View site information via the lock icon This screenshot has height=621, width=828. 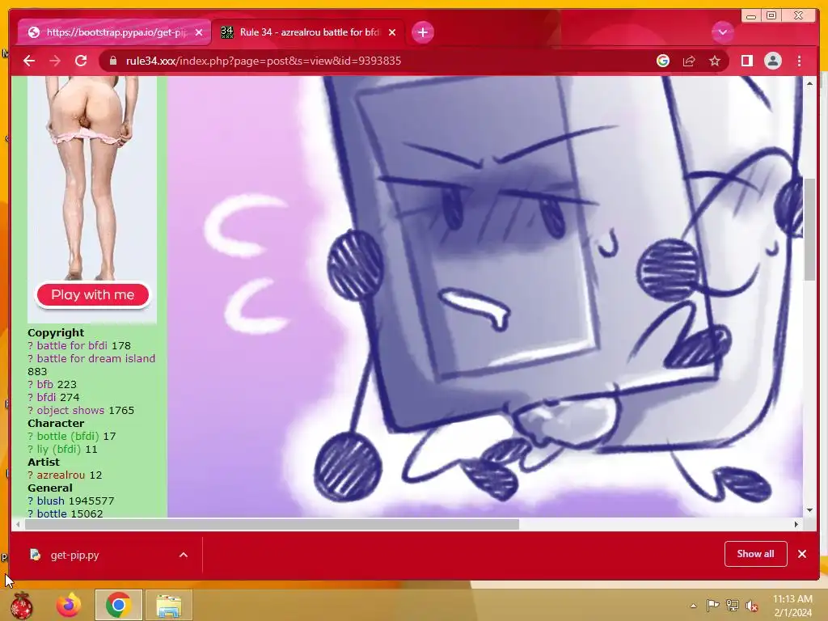click(x=112, y=61)
